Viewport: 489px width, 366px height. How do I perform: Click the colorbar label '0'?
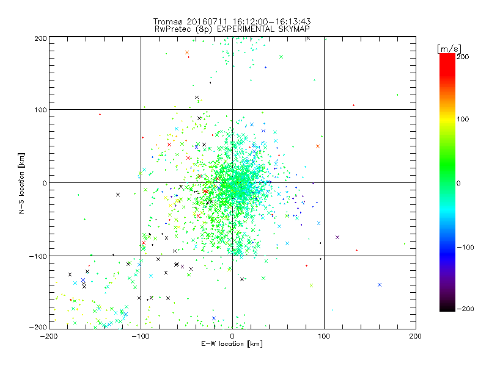(x=458, y=184)
